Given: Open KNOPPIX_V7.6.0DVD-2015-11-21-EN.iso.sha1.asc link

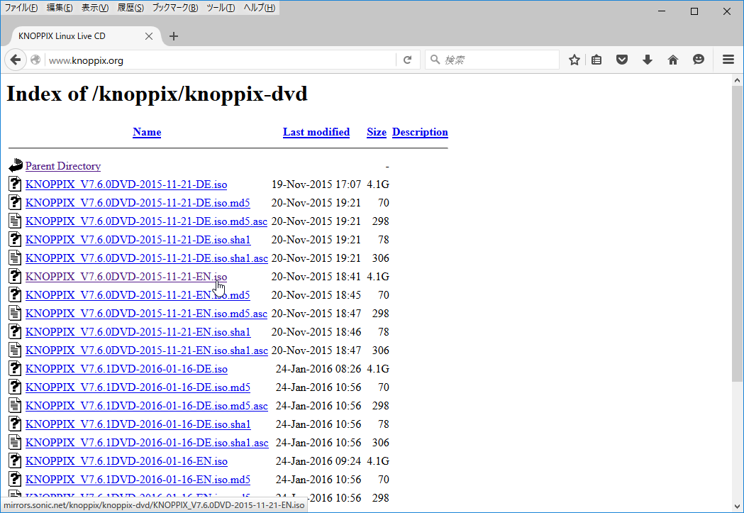Looking at the screenshot, I should point(147,351).
